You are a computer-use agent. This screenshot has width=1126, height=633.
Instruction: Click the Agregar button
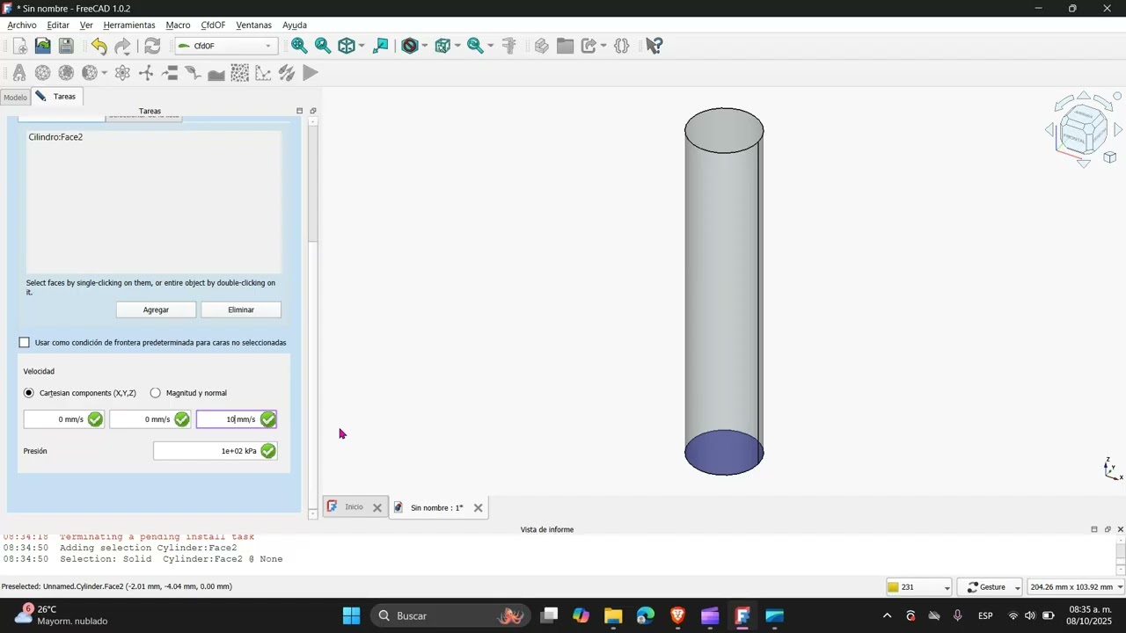point(156,309)
